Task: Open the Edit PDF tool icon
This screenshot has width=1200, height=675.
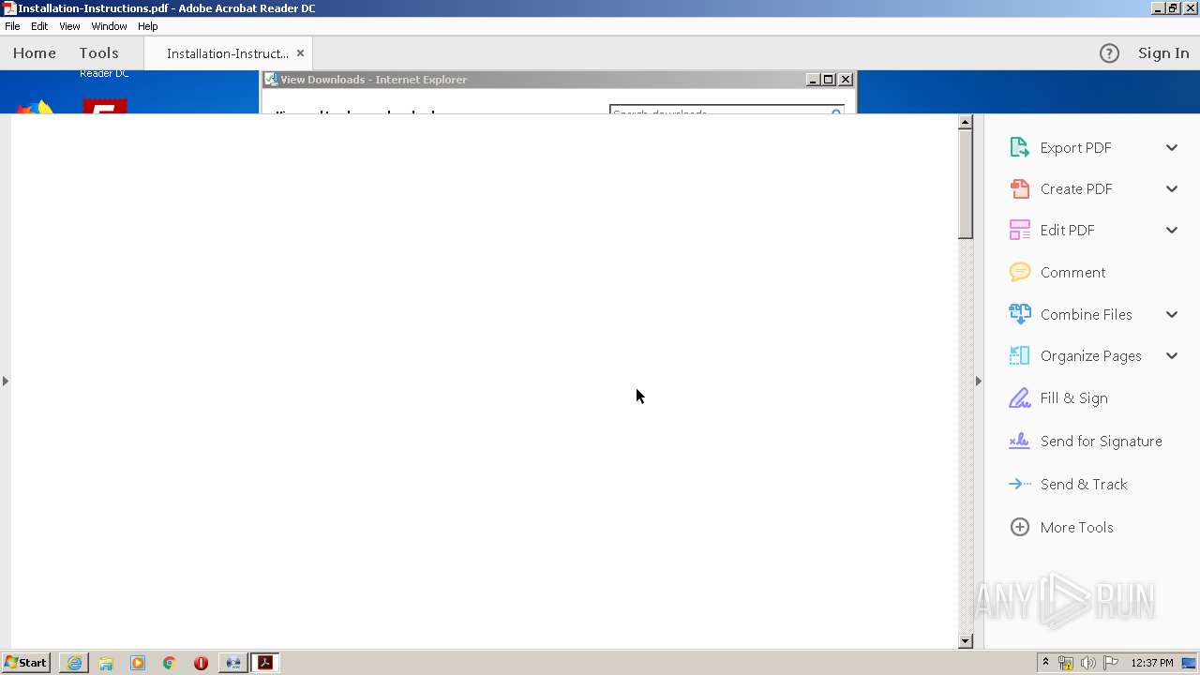Action: (1019, 230)
